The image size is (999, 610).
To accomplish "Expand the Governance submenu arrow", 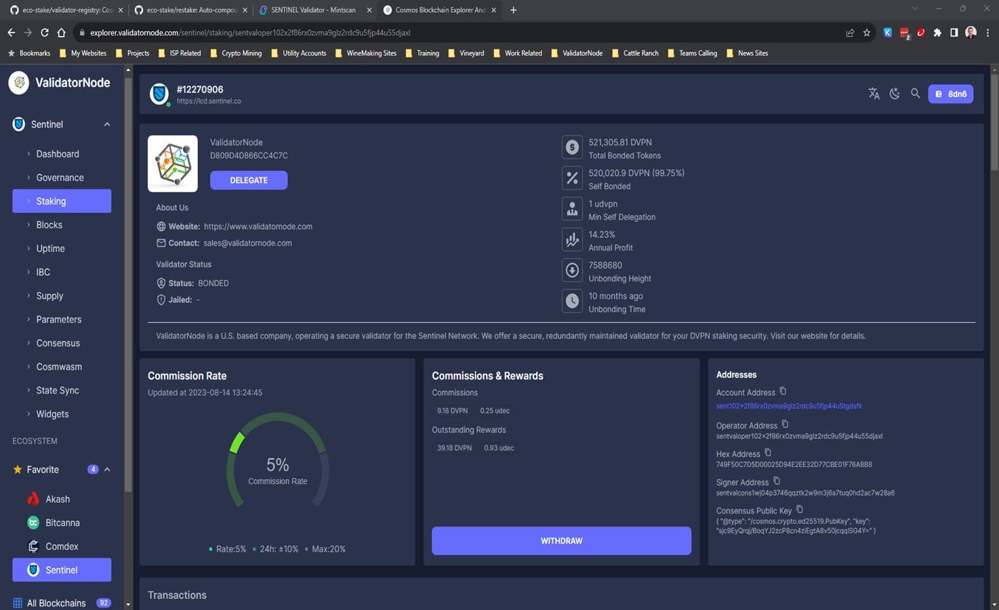I will click(28, 177).
